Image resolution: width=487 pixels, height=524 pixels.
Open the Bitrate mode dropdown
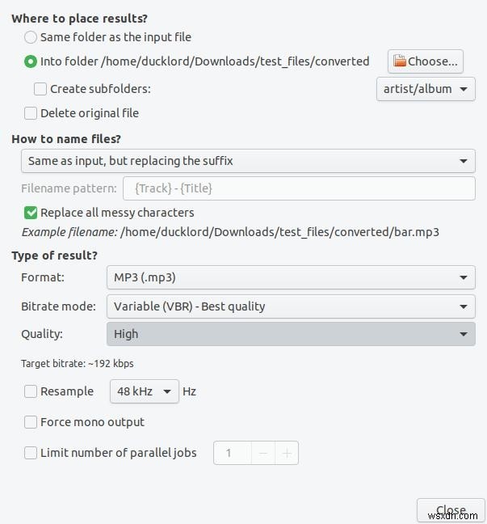pyautogui.click(x=291, y=306)
